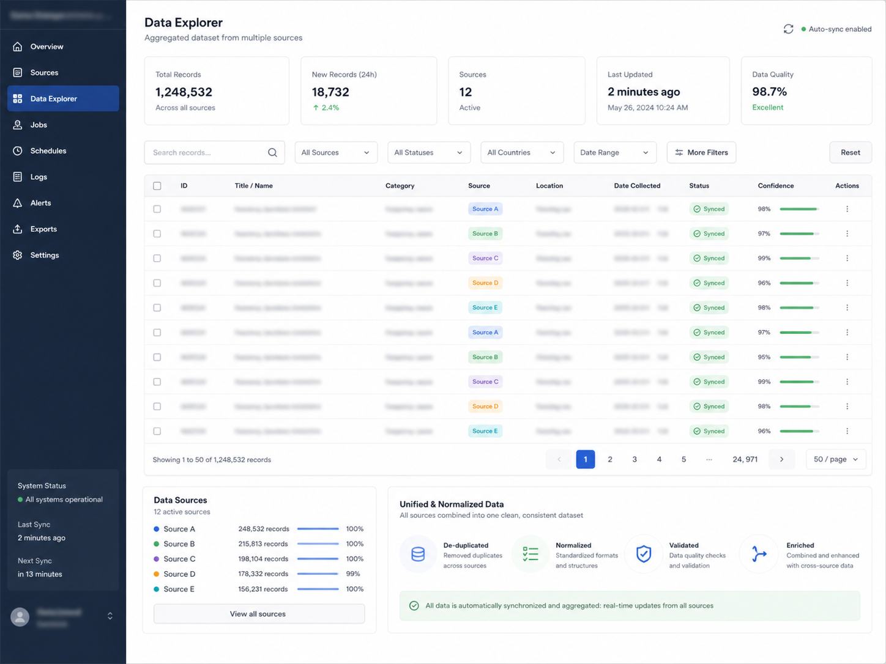Check the box for first Source B row
Viewport: 886px width, 664px height.
[x=157, y=234]
